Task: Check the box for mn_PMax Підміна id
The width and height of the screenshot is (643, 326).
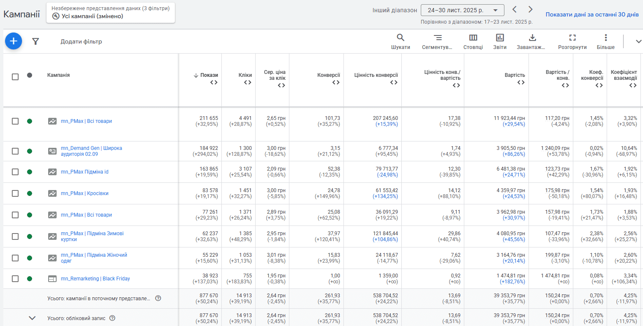Action: pos(15,172)
